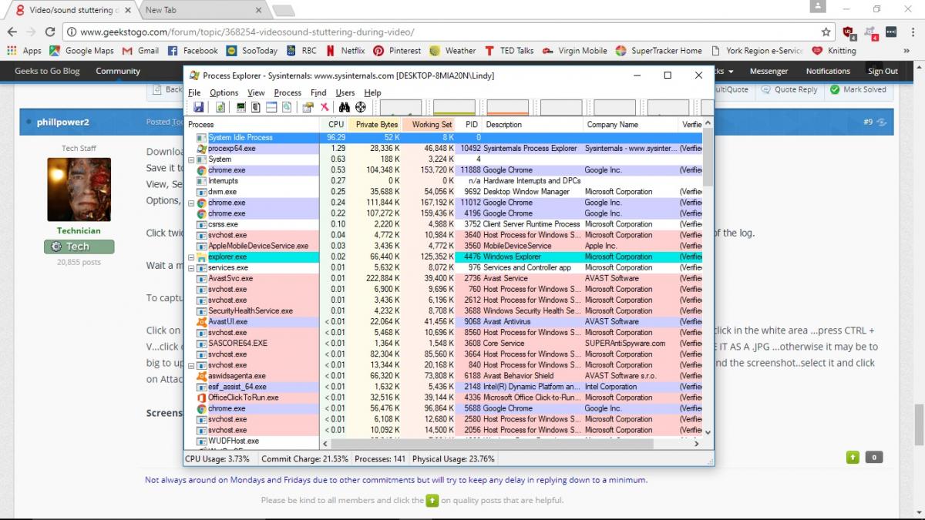Collapse the explorer.exe tree node

191,257
